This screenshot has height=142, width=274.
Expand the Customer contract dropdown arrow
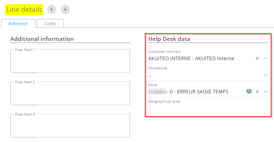(x=266, y=58)
